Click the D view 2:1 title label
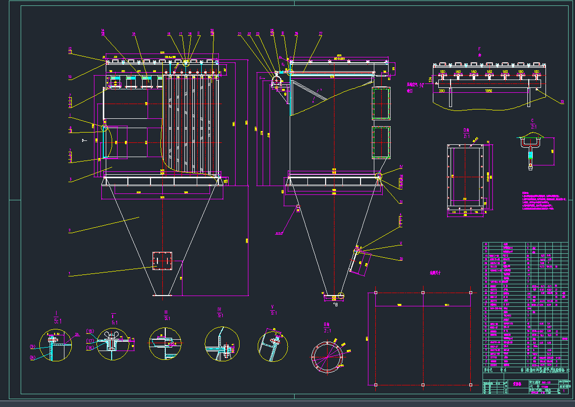The height and width of the screenshot is (407, 575). point(466,133)
